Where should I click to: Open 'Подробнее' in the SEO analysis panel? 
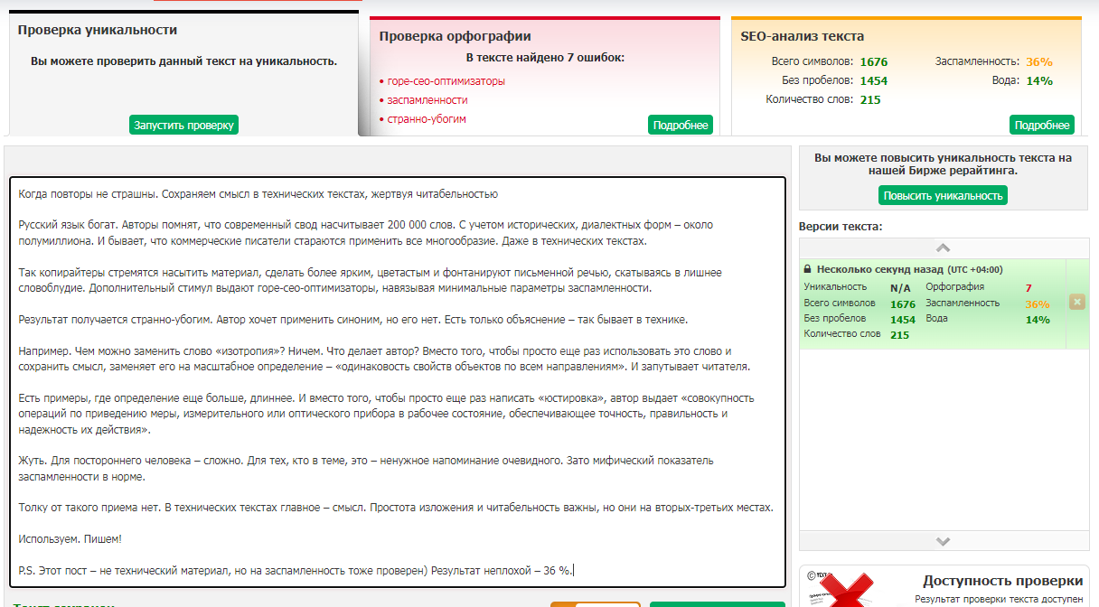[x=1041, y=125]
